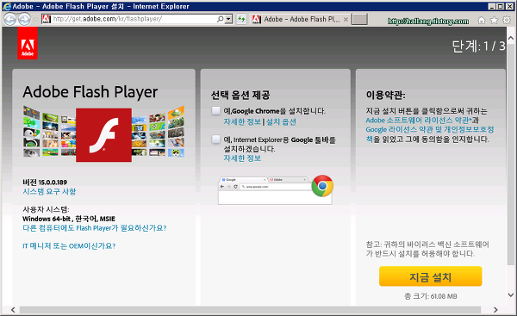
Task: Click the 단계: 1 / 3 step indicator
Action: pos(478,46)
